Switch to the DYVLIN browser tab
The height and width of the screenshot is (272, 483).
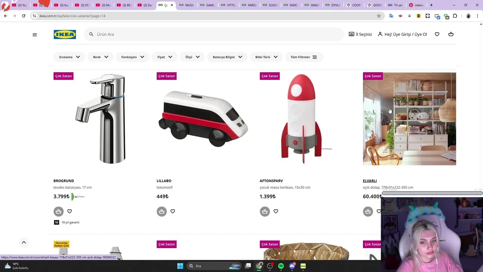(x=333, y=5)
